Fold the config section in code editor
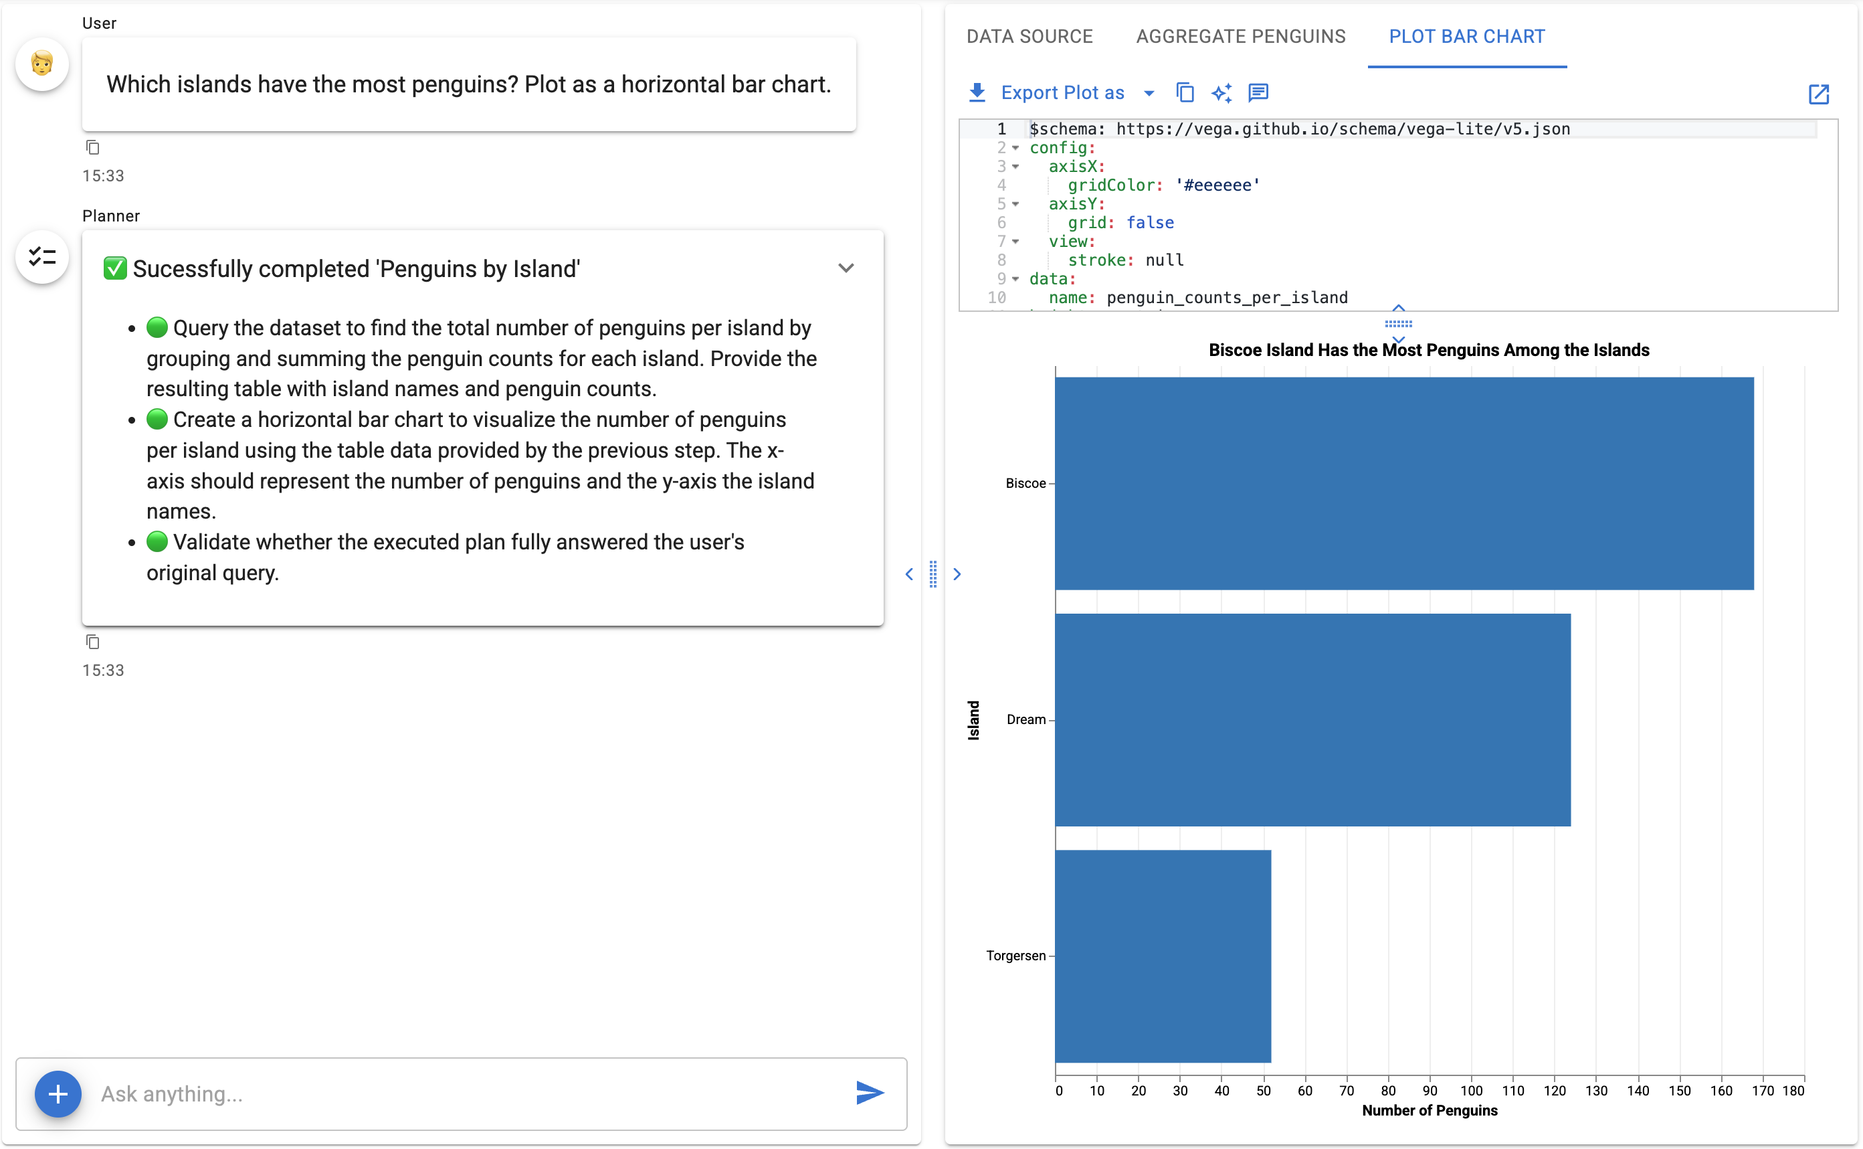The image size is (1863, 1149). click(1015, 148)
